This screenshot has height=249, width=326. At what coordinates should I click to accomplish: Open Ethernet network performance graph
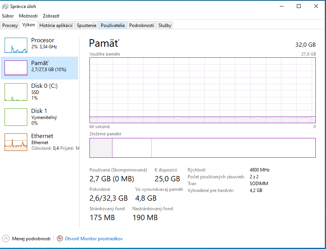tap(16, 142)
